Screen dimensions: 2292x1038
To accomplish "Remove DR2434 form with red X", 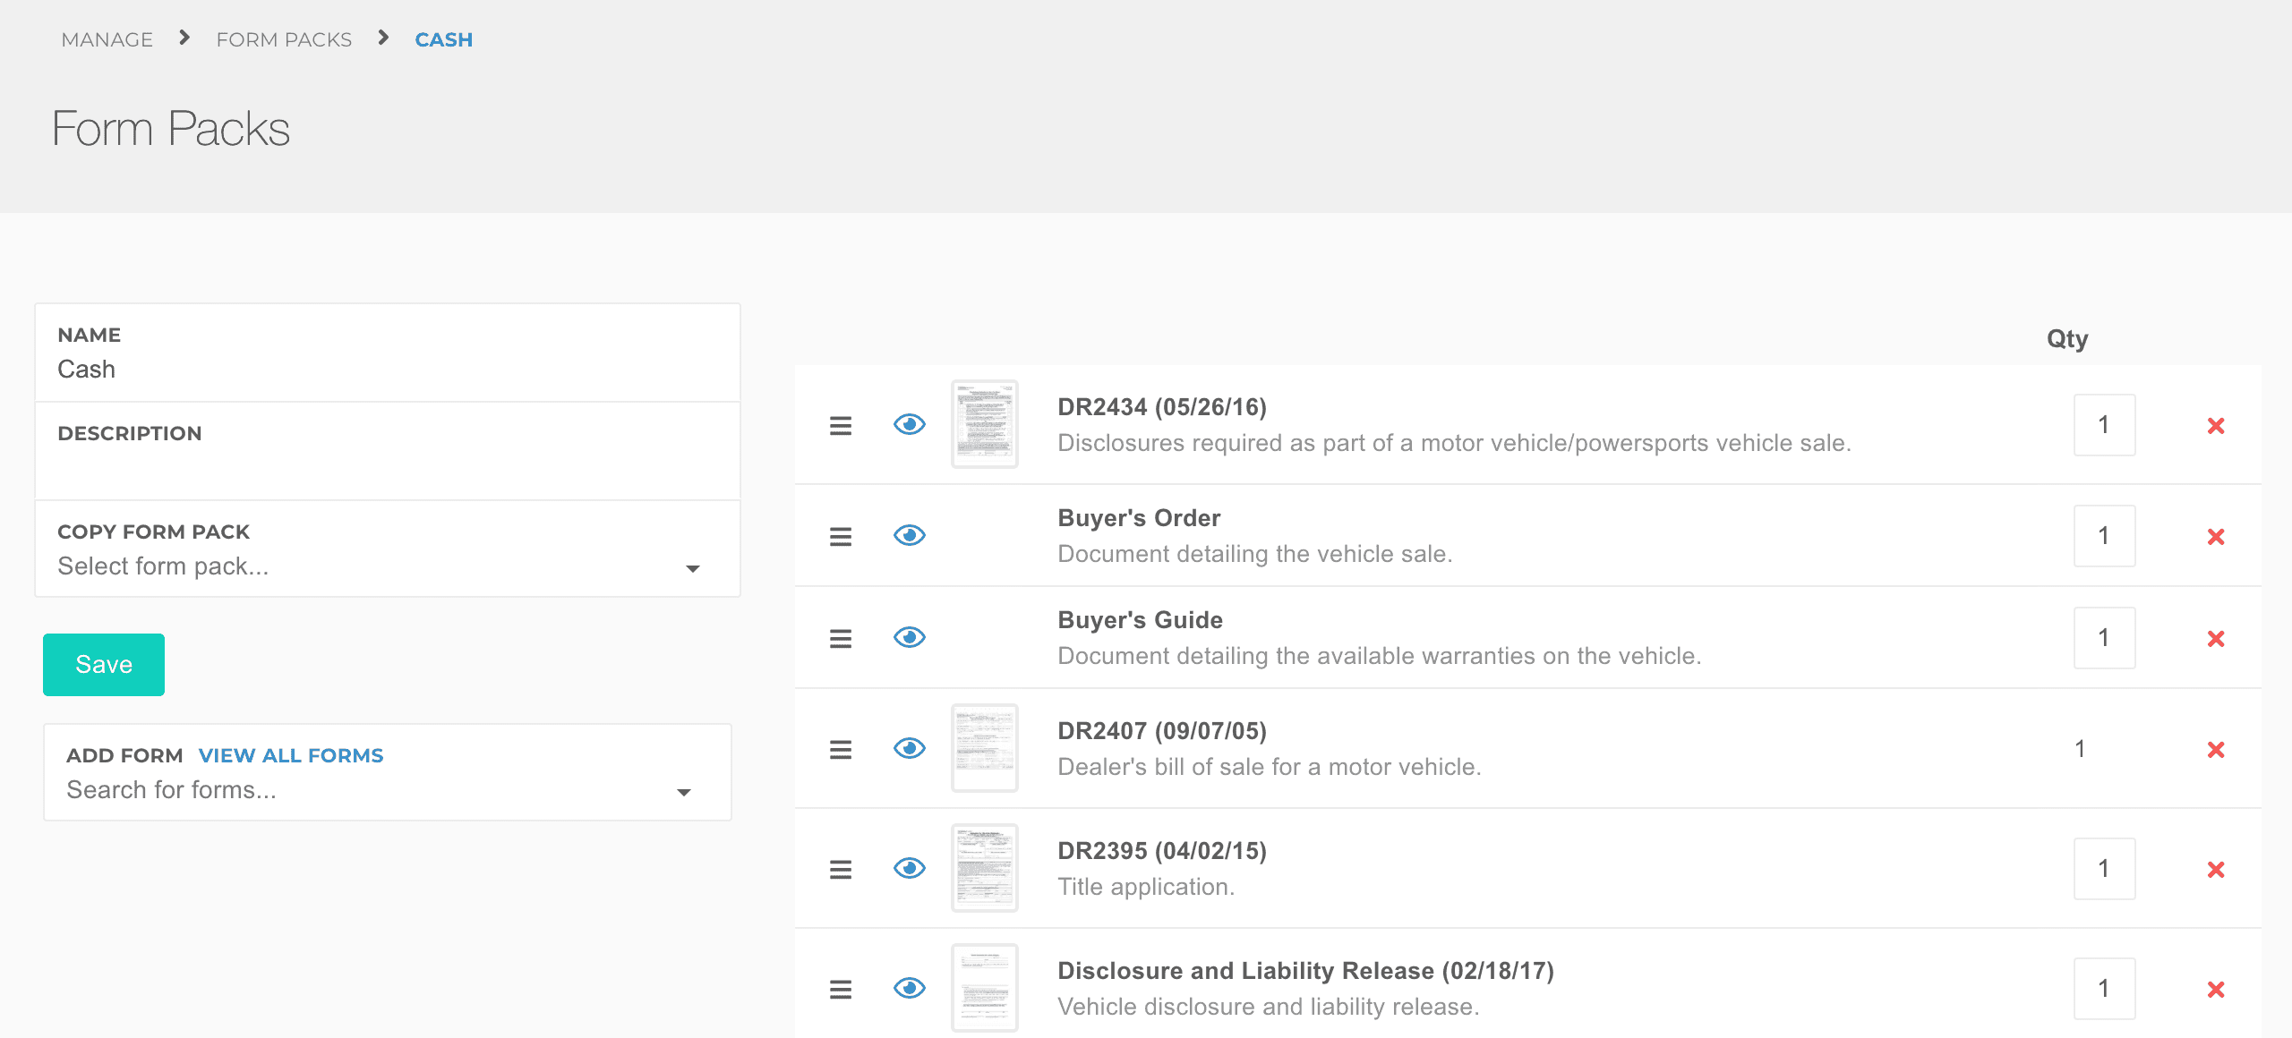I will click(x=2216, y=426).
